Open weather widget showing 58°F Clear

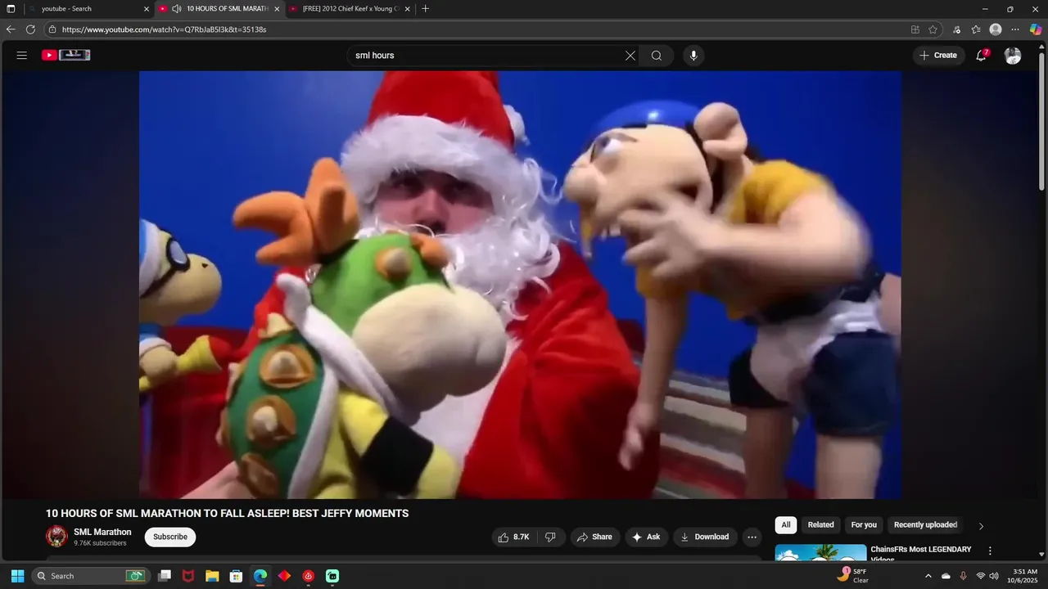[852, 575]
